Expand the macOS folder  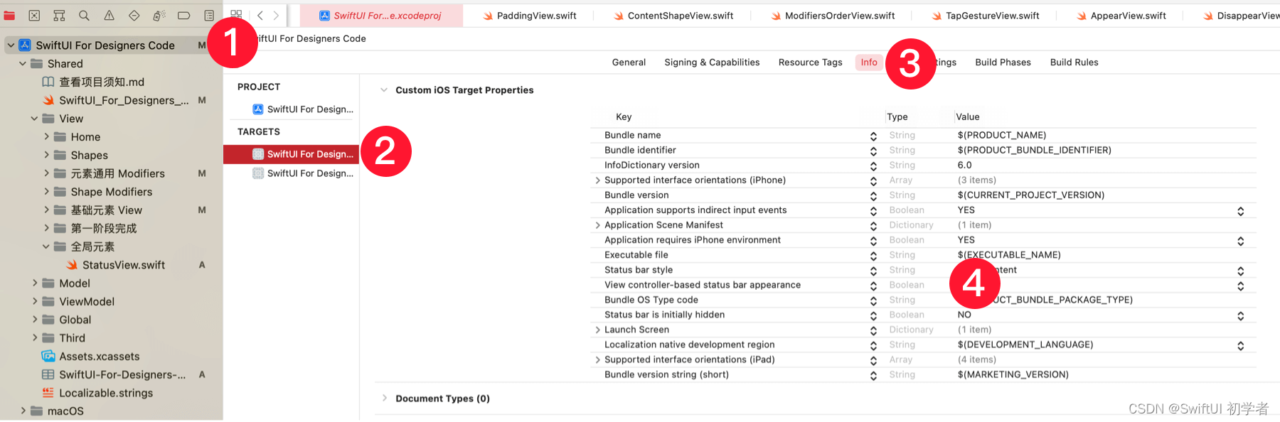[23, 411]
